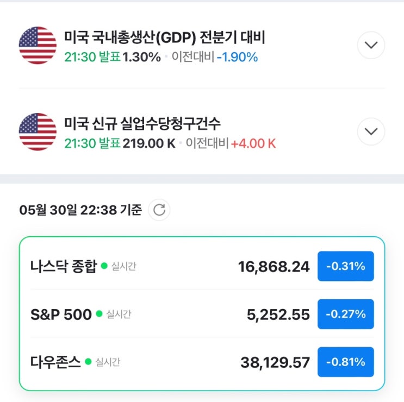Click the US flag icon beside GDP
The height and width of the screenshot is (402, 404).
[x=38, y=45]
